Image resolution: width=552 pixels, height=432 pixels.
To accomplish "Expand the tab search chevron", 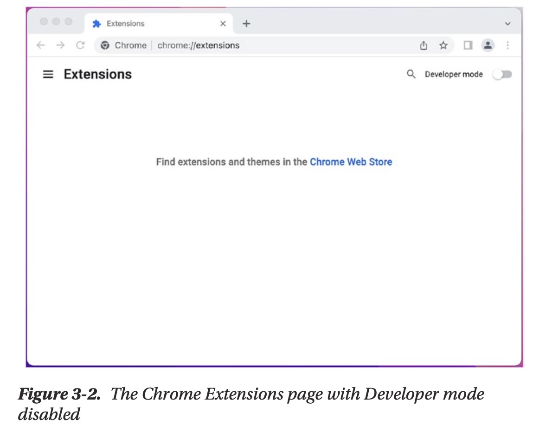I will (507, 24).
